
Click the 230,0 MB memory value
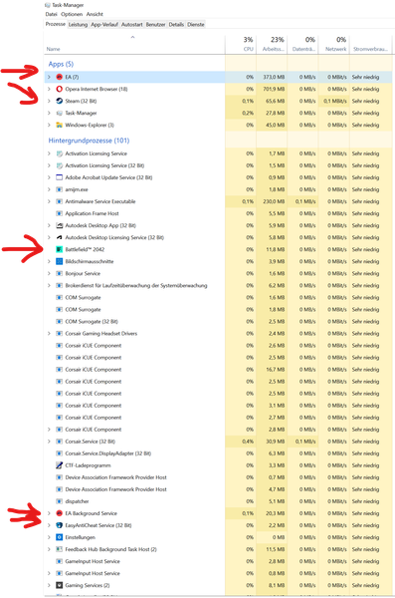pos(274,201)
